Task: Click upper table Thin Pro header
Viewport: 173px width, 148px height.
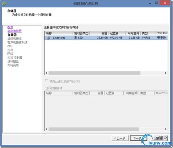Action: click(162, 33)
